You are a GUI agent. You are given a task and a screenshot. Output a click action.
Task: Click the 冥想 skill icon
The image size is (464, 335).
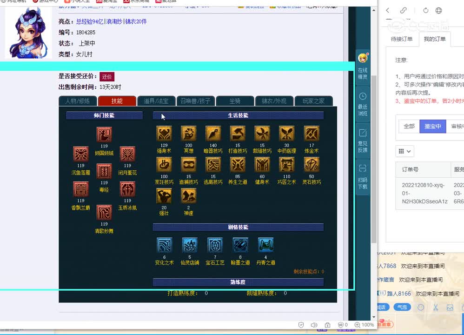click(x=188, y=133)
